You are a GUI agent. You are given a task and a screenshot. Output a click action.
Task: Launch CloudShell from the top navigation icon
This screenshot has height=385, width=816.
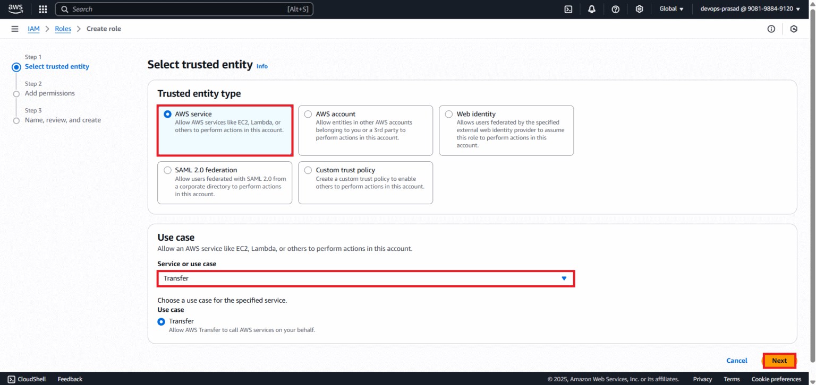[568, 8]
